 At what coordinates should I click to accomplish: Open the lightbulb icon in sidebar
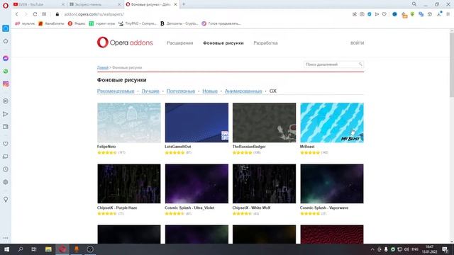(x=6, y=199)
